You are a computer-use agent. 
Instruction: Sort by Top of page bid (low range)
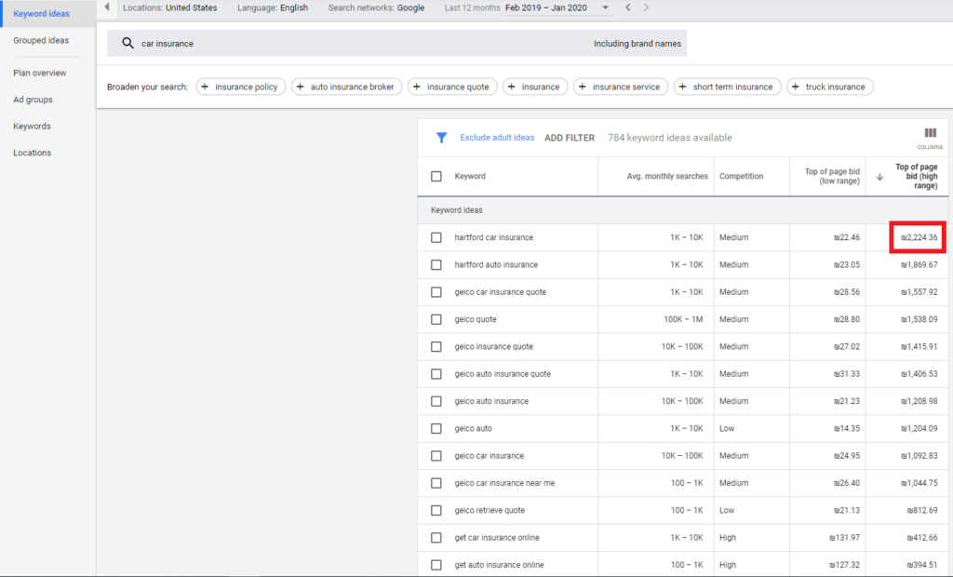coord(832,176)
